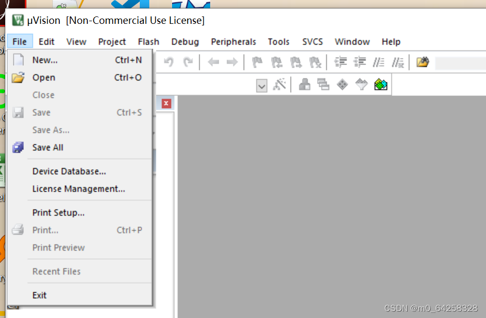Choose Open from File menu
This screenshot has width=486, height=318.
pos(80,77)
